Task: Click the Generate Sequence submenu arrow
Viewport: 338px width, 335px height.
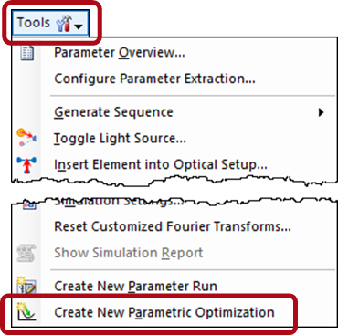Action: (321, 112)
